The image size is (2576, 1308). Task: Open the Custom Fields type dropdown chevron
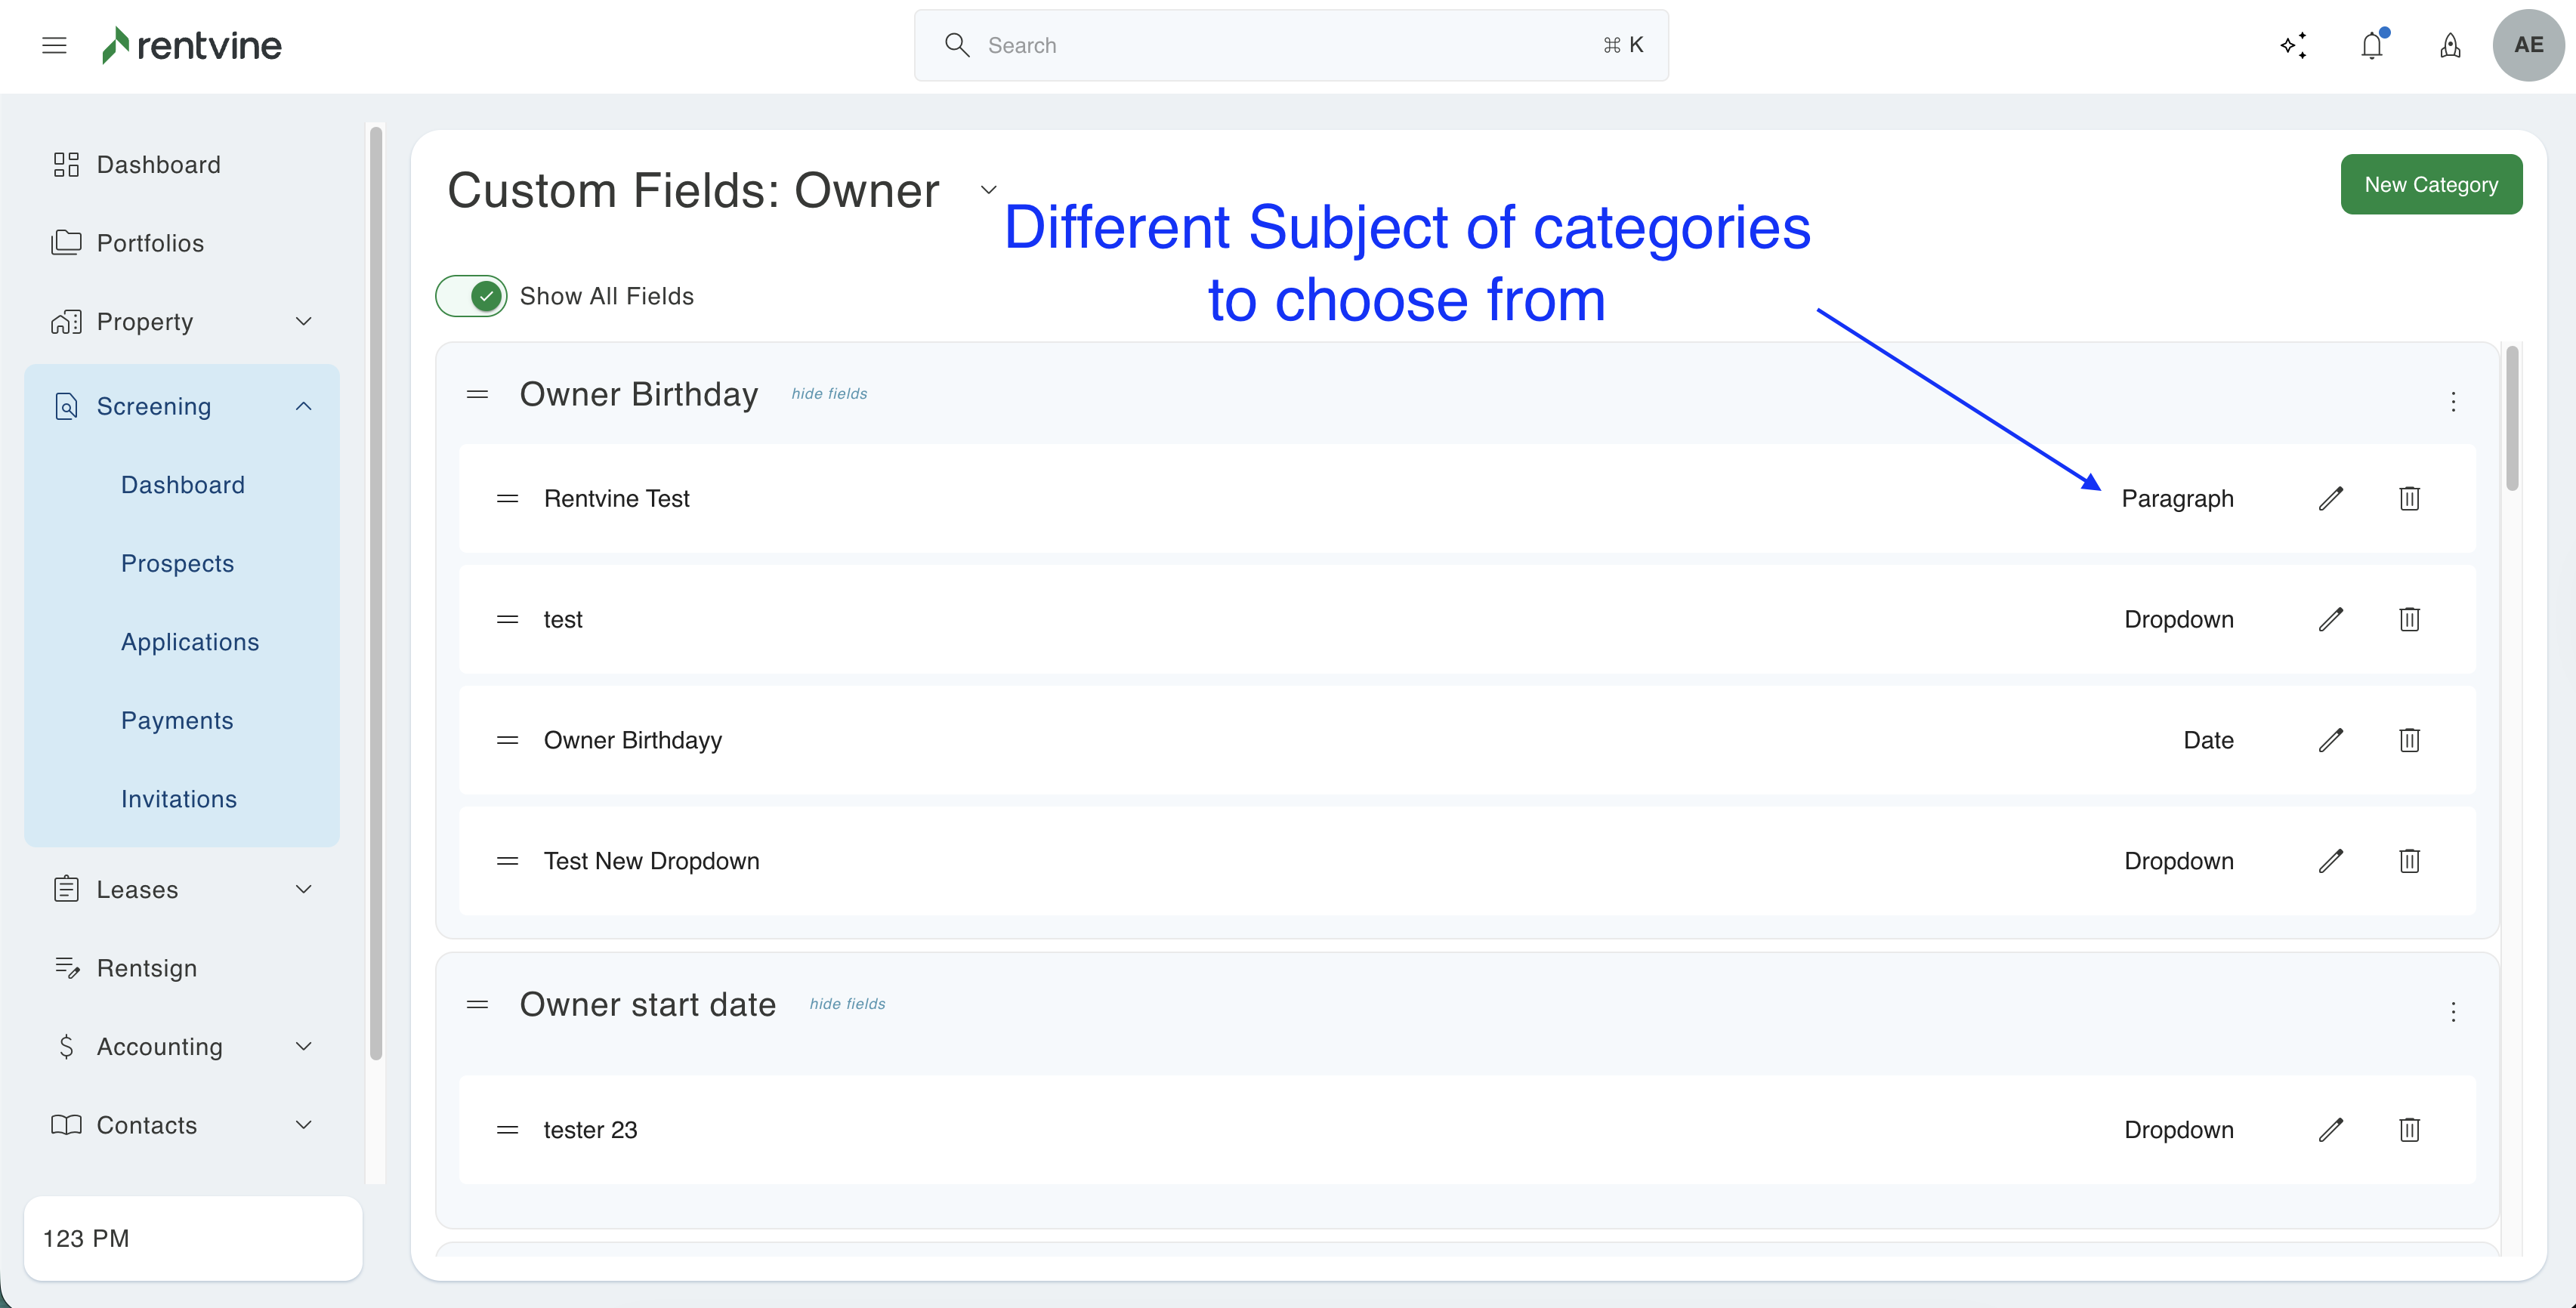988,190
